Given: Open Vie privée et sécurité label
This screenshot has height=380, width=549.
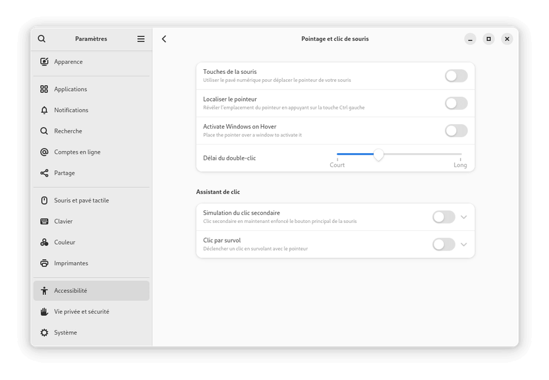Looking at the screenshot, I should click(x=82, y=311).
